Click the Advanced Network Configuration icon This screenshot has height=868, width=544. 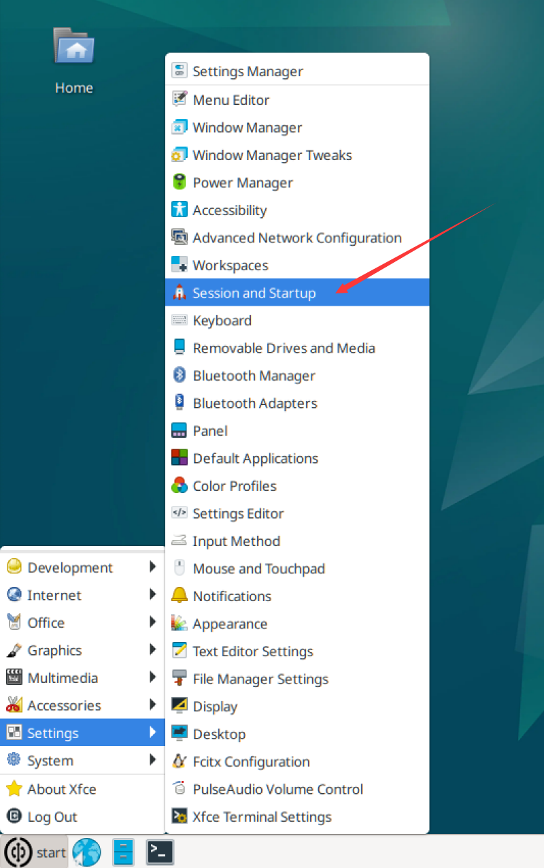(x=180, y=238)
